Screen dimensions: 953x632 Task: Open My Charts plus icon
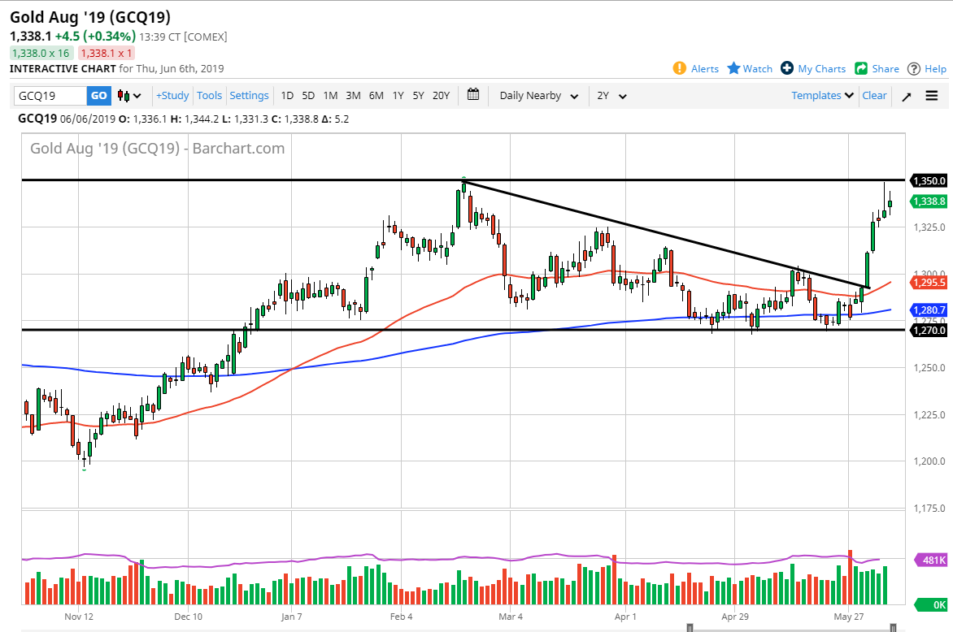coord(787,68)
